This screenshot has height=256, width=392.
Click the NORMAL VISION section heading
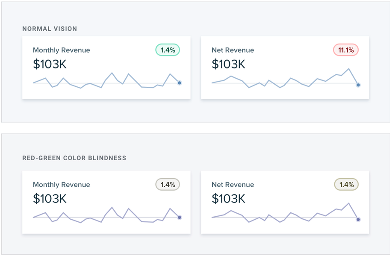coord(50,29)
